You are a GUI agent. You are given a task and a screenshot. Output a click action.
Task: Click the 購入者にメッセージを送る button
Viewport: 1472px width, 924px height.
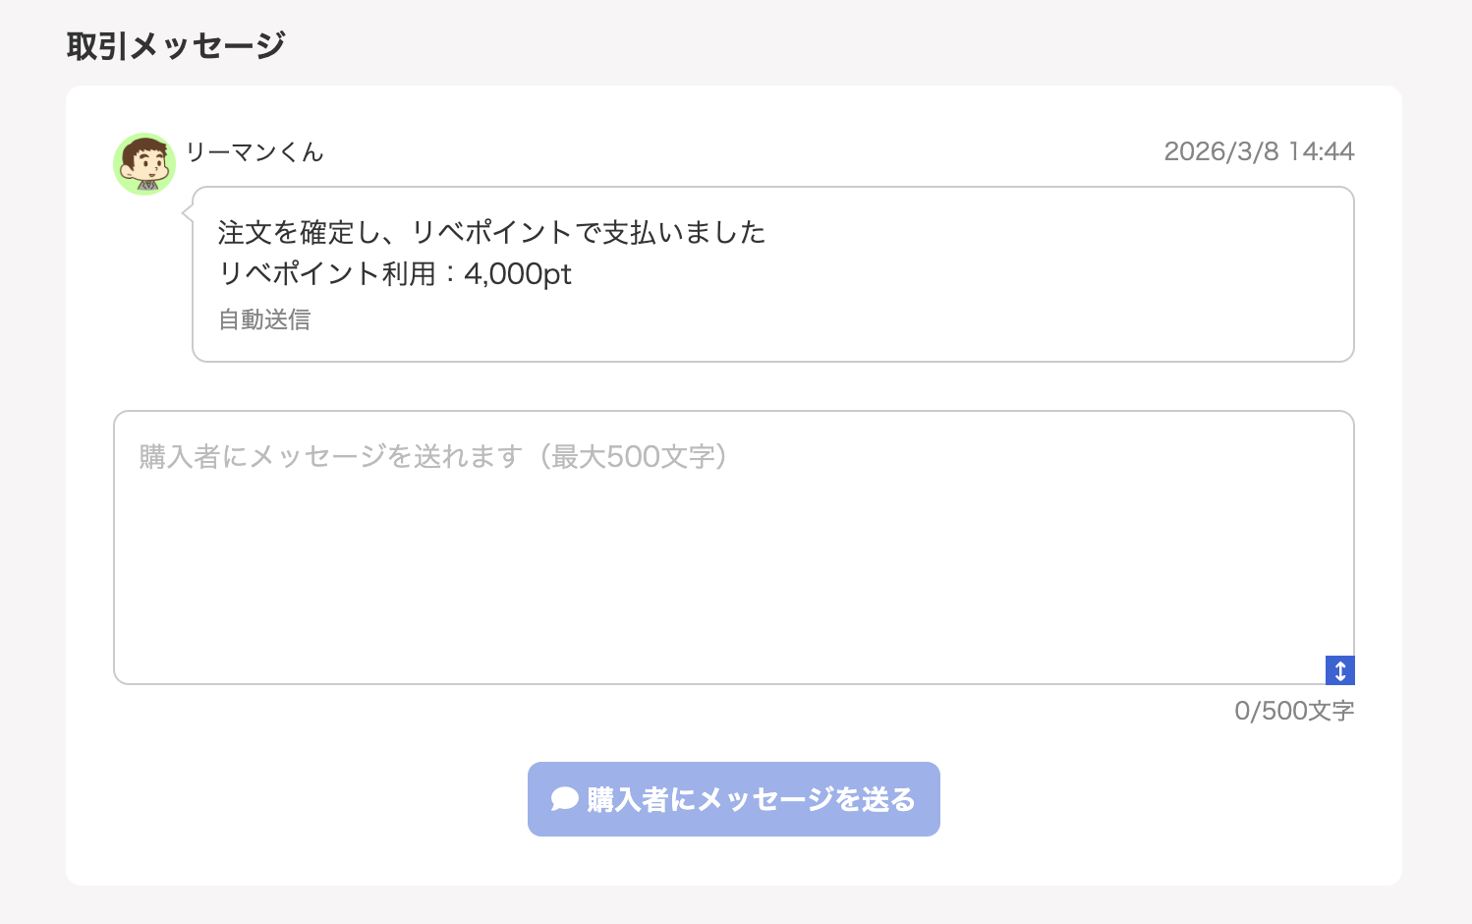point(734,799)
